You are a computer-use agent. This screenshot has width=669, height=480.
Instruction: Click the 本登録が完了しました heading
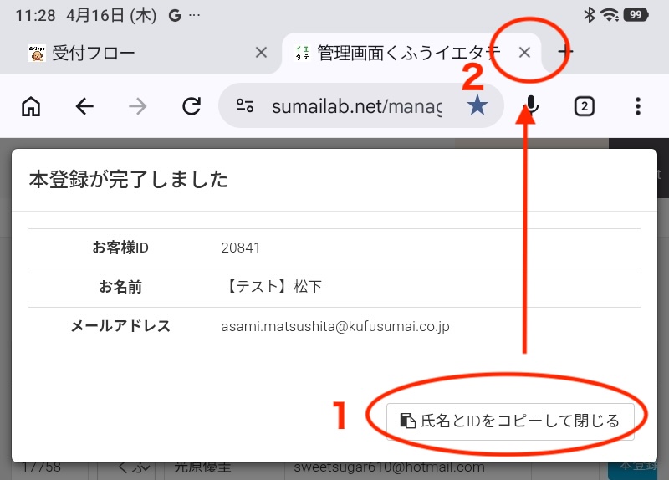point(129,179)
